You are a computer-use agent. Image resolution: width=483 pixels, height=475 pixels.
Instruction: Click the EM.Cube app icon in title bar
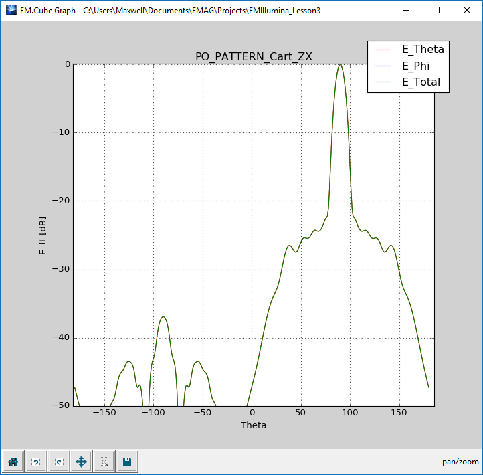pyautogui.click(x=11, y=10)
